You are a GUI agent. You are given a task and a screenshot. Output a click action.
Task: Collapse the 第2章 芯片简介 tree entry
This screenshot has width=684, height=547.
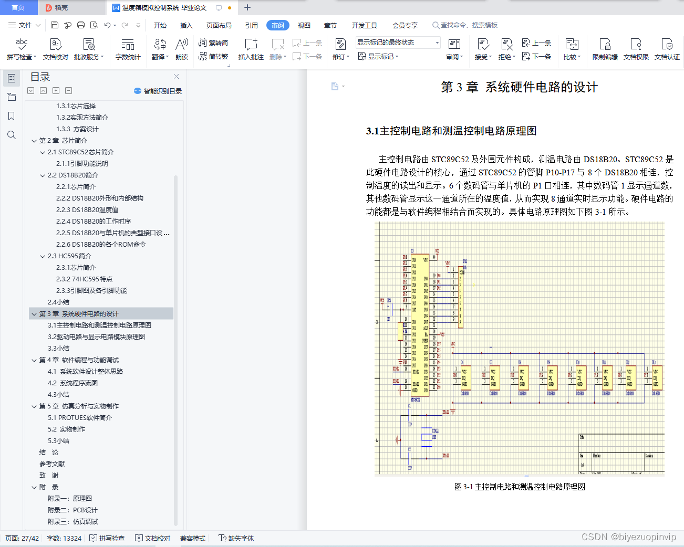34,140
